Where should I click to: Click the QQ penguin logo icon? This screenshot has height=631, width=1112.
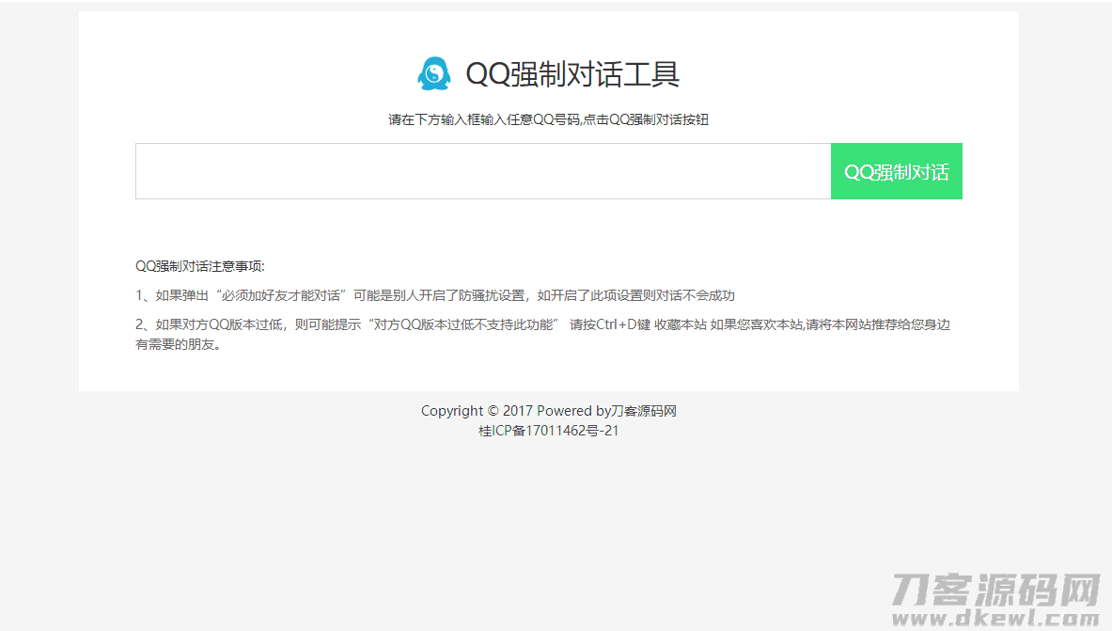(x=434, y=73)
